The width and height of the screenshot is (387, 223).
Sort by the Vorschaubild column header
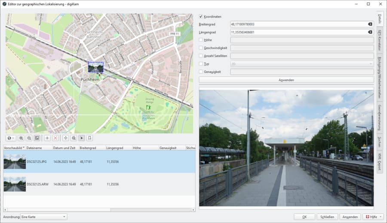14,148
